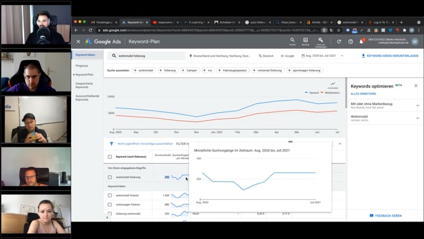
Task: Select the wohnwagen folieren checkbox
Action: [110, 204]
